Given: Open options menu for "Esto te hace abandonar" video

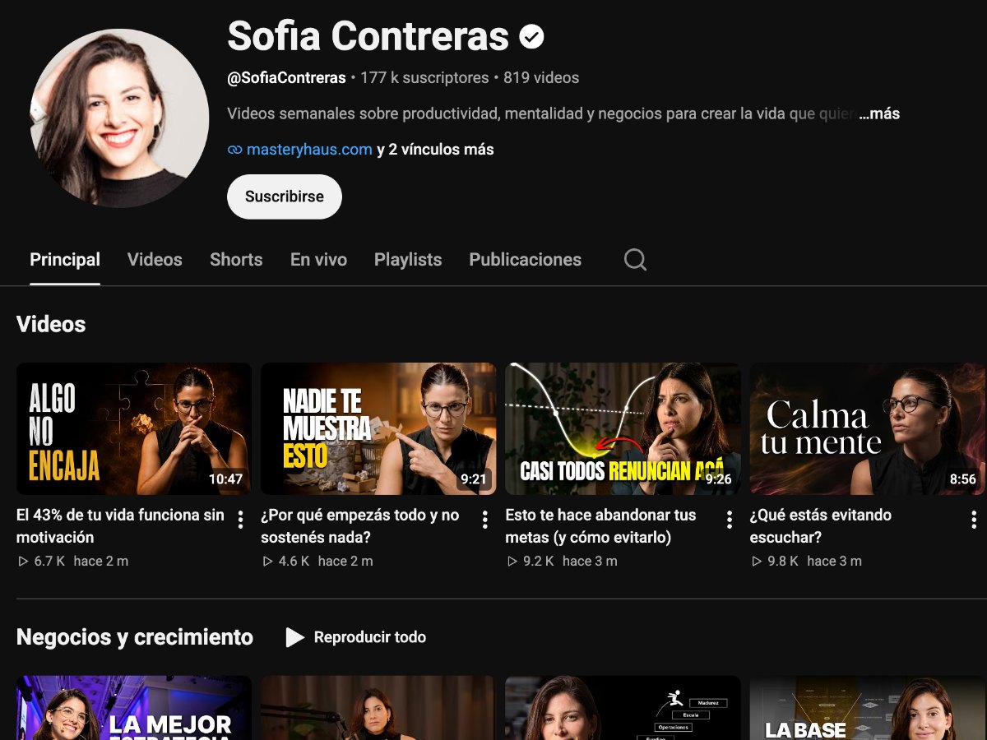Looking at the screenshot, I should [729, 520].
